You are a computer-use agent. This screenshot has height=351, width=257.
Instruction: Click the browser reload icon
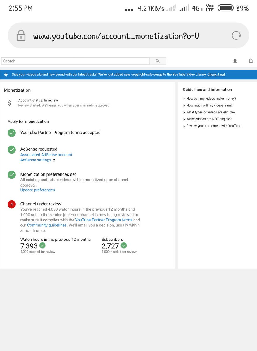[x=236, y=36]
